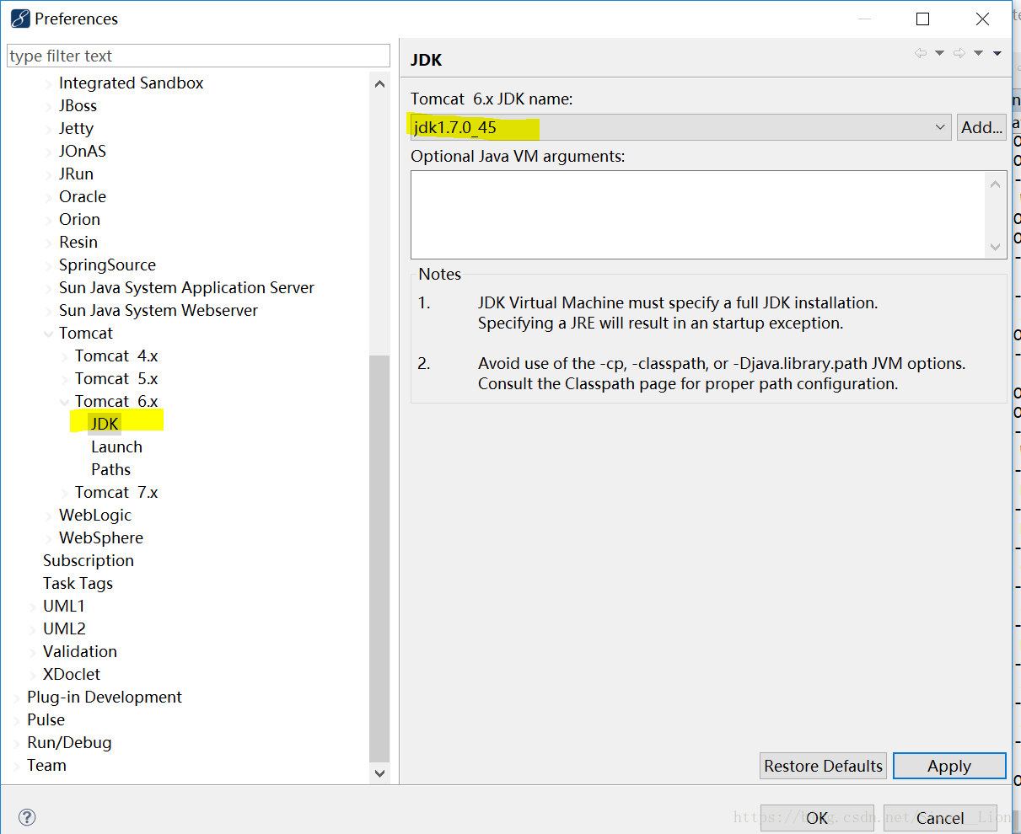Expand the SpringSource tree node
Viewport: 1021px width, 834px height.
[x=49, y=265]
